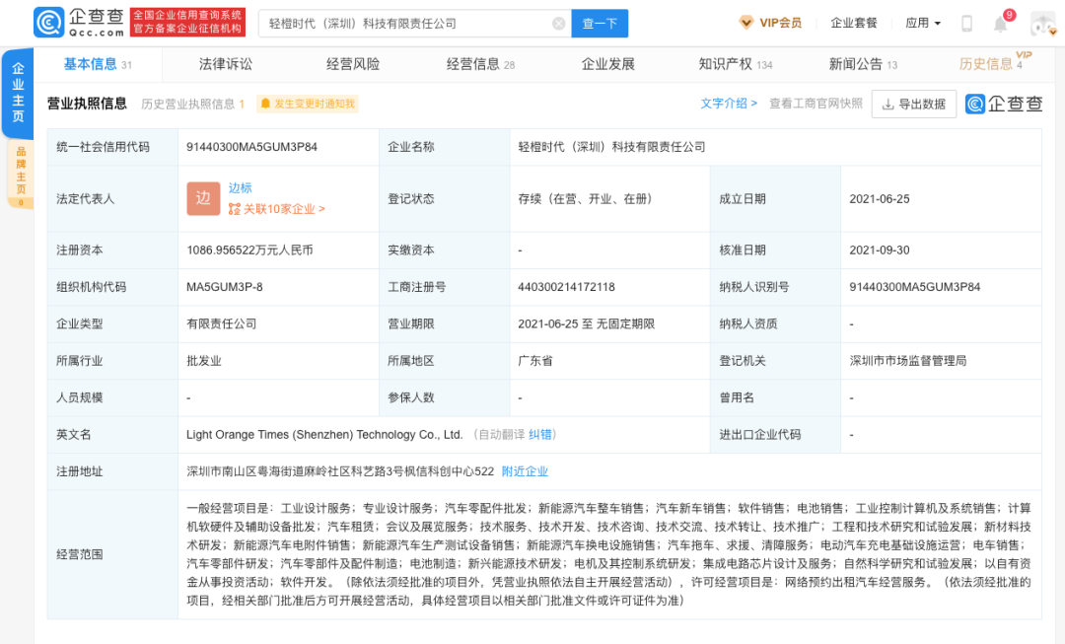
Task: Click the legal representative avatar 边
Action: coord(204,198)
